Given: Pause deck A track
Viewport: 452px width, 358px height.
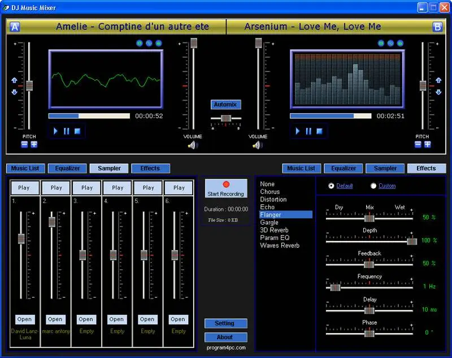Looking at the screenshot, I should (x=66, y=131).
